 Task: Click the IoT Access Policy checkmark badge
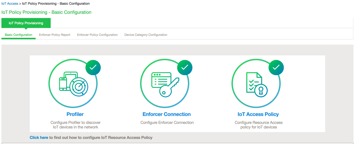tap(276, 67)
